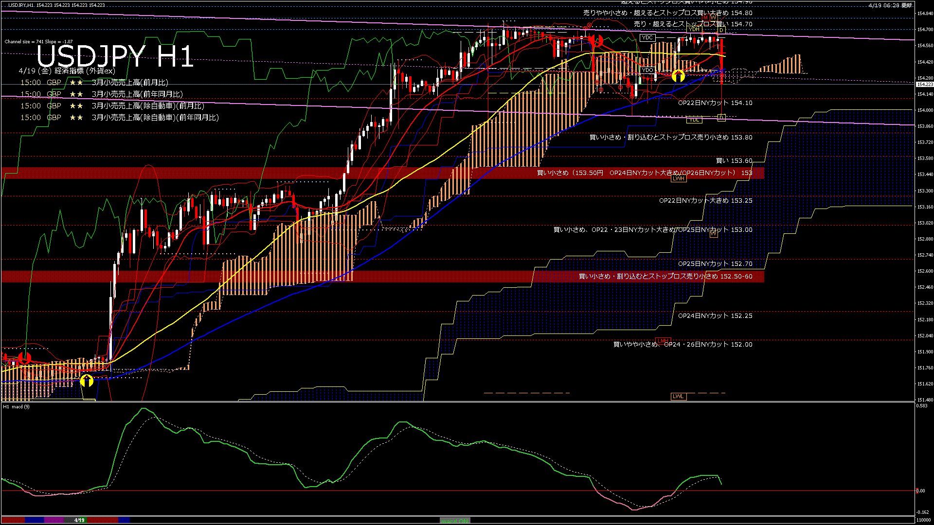Click the purple session segment in bottom bar
Image resolution: width=934 pixels, height=525 pixels.
pos(54,520)
